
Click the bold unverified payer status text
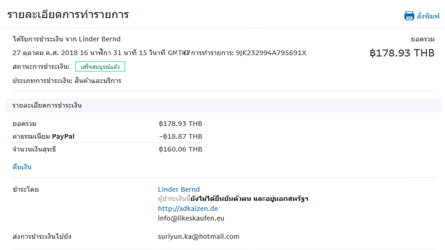[249, 198]
